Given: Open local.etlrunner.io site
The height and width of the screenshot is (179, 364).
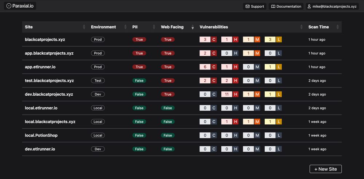Looking at the screenshot, I should (x=41, y=108).
